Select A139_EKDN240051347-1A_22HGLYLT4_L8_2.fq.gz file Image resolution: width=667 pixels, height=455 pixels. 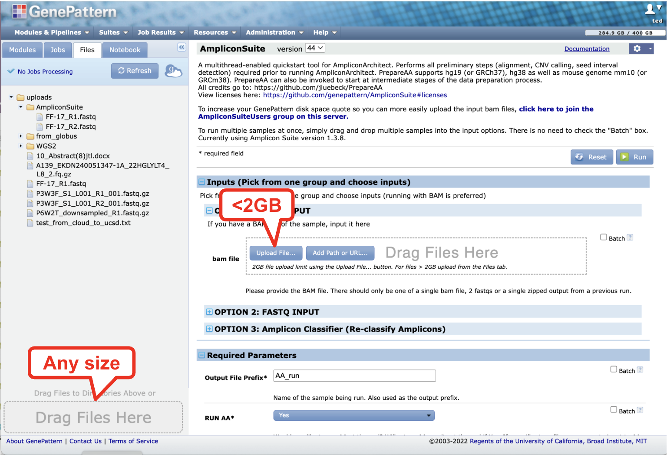102,170
